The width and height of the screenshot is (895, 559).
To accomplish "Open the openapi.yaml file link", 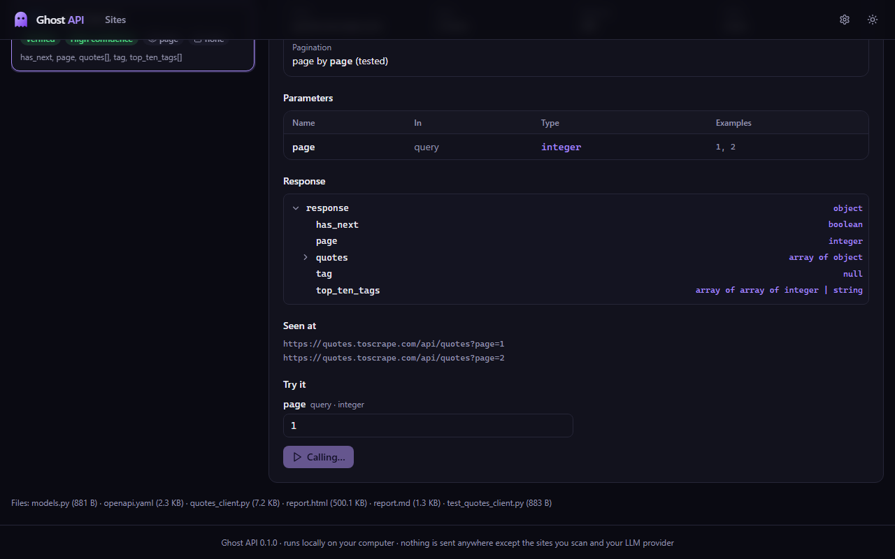I will click(143, 503).
